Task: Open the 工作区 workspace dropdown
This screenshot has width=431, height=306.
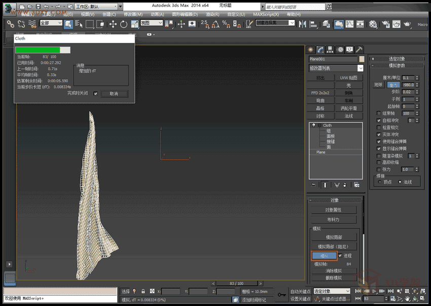Action: (x=96, y=7)
